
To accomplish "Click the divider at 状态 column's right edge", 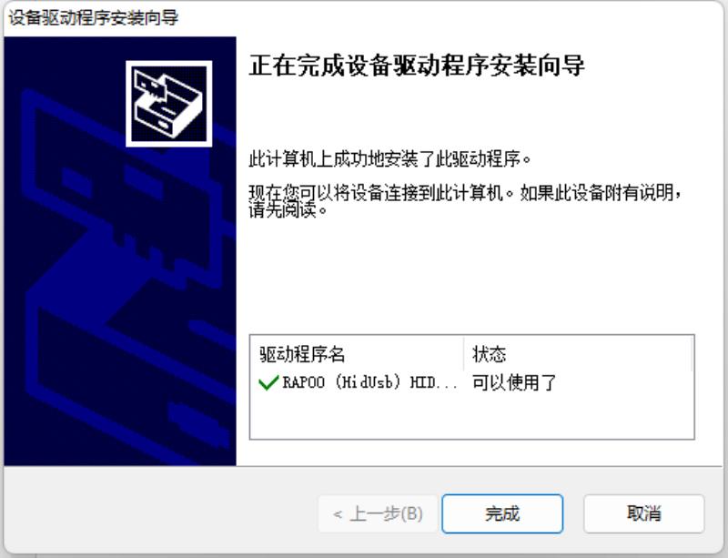I will [693, 354].
